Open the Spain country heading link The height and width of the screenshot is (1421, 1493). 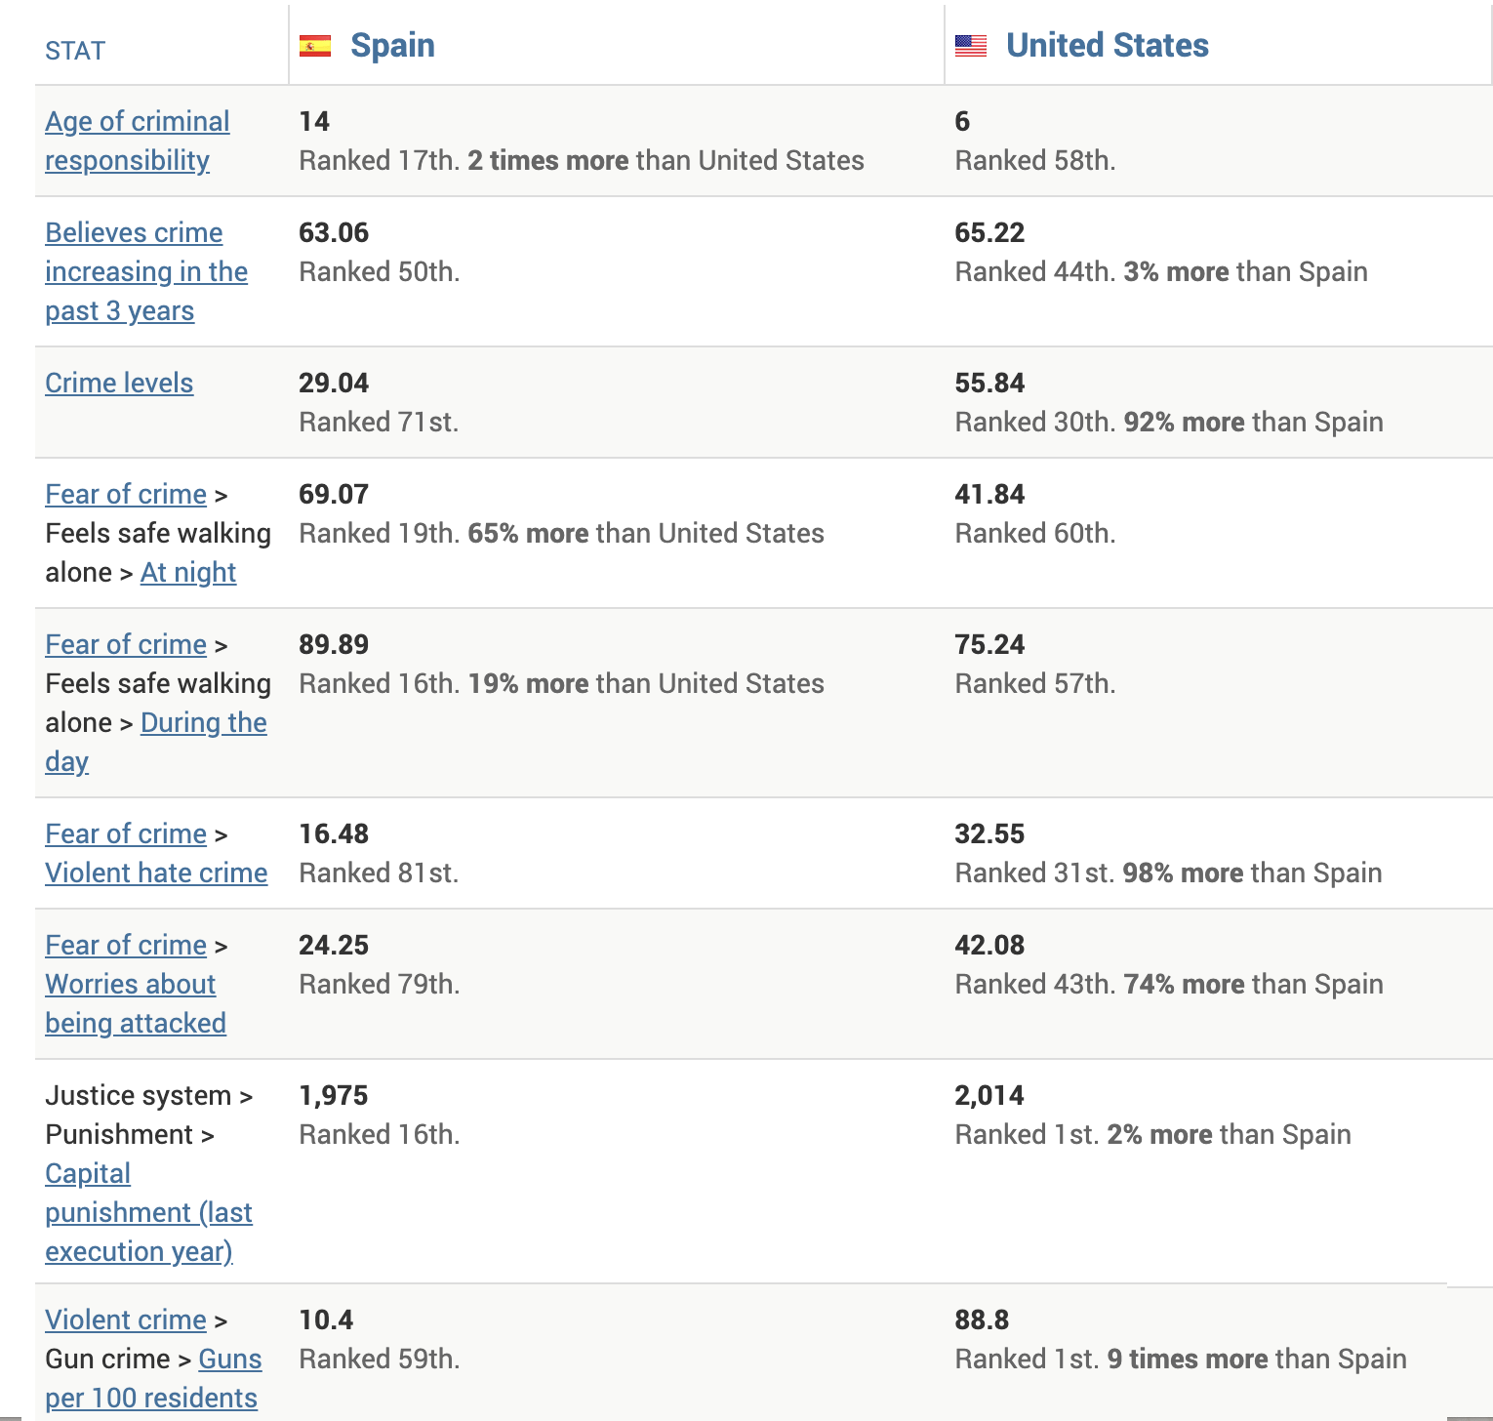[x=392, y=45]
